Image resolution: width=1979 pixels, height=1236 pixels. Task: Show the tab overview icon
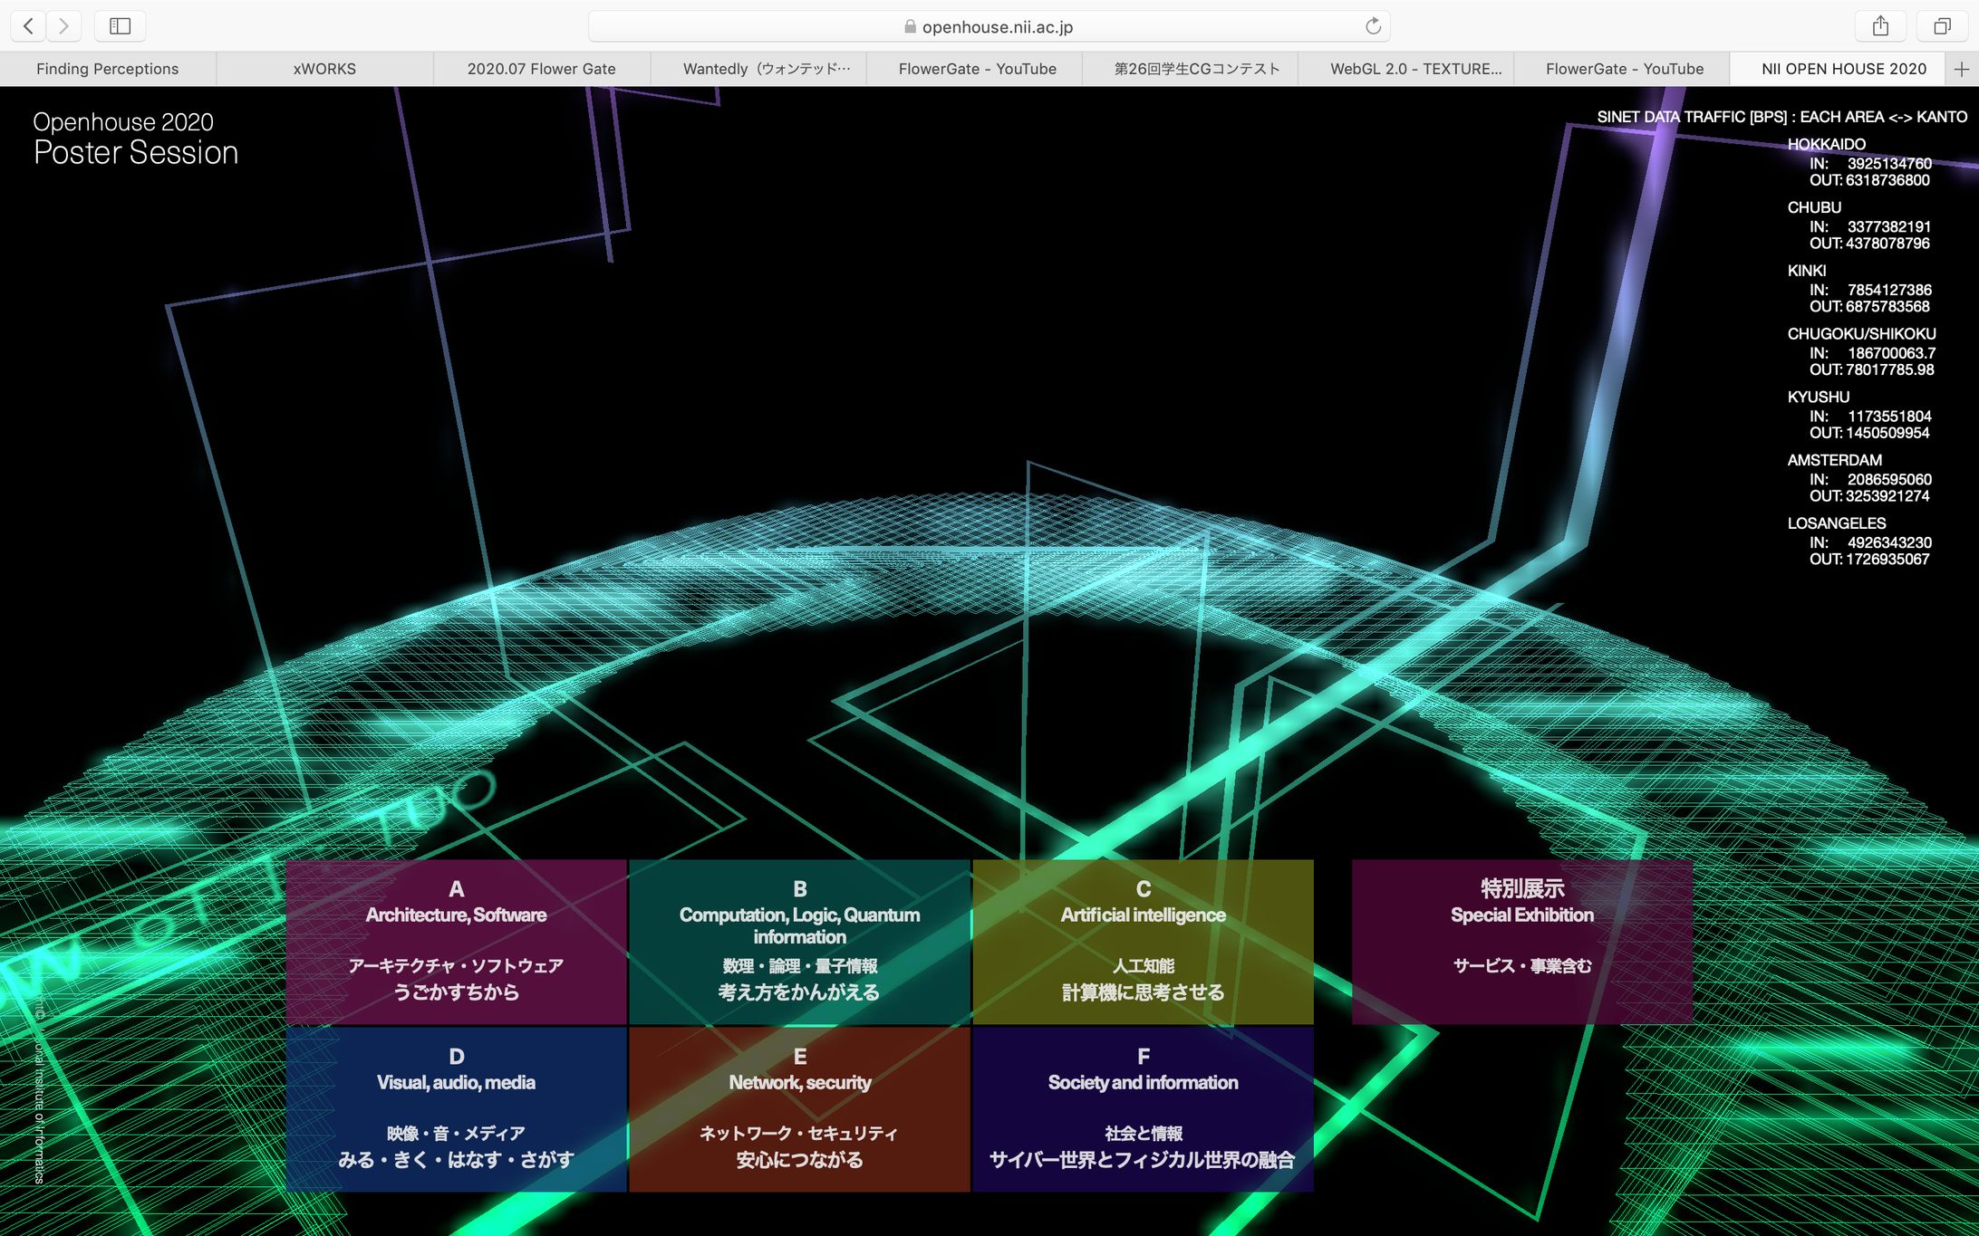coord(1941,26)
